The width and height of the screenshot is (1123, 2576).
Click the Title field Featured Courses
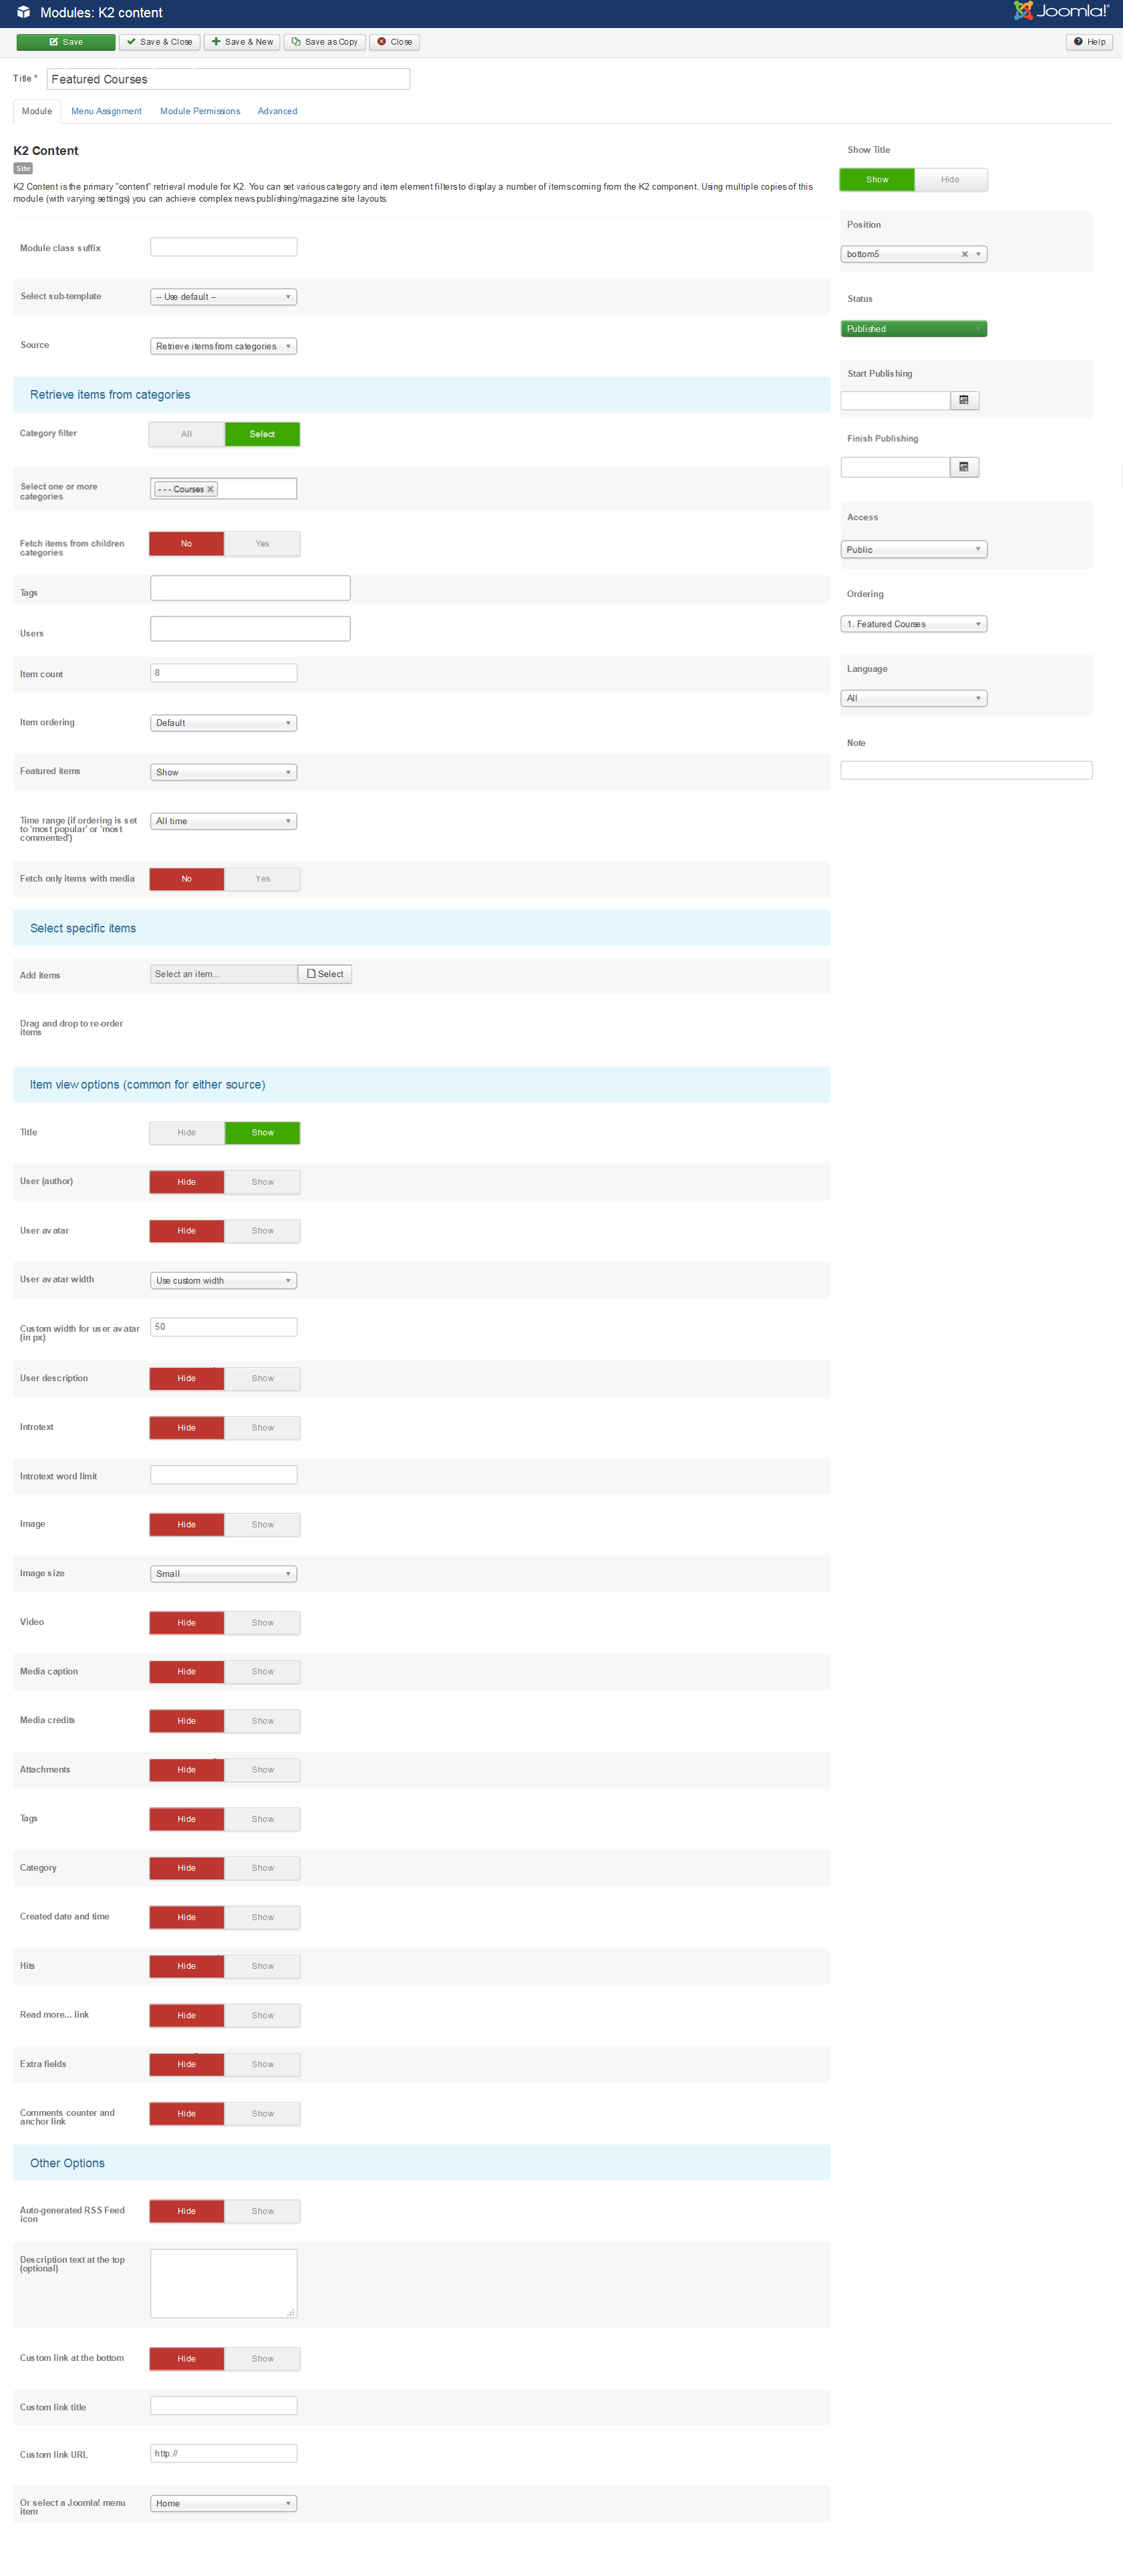(228, 79)
